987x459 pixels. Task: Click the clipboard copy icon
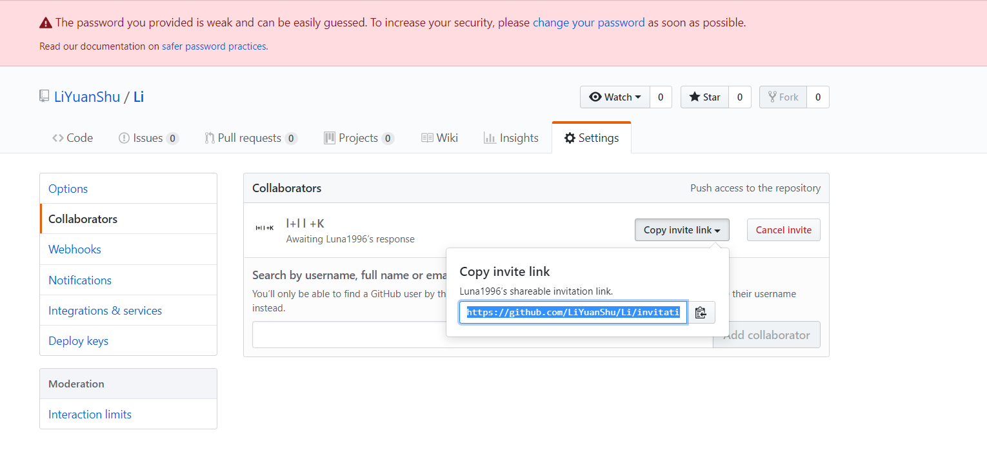point(701,313)
